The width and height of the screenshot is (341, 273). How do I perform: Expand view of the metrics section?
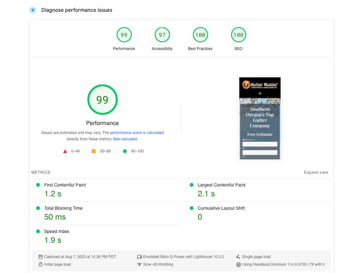pyautogui.click(x=316, y=172)
